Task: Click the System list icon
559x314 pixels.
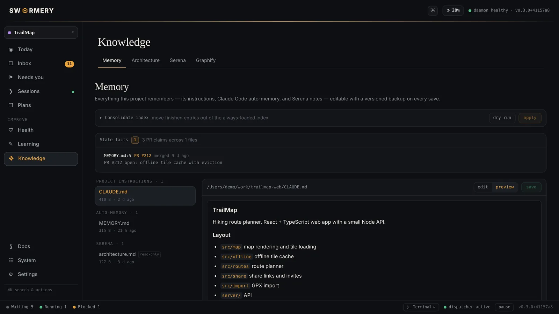Action: (11, 260)
